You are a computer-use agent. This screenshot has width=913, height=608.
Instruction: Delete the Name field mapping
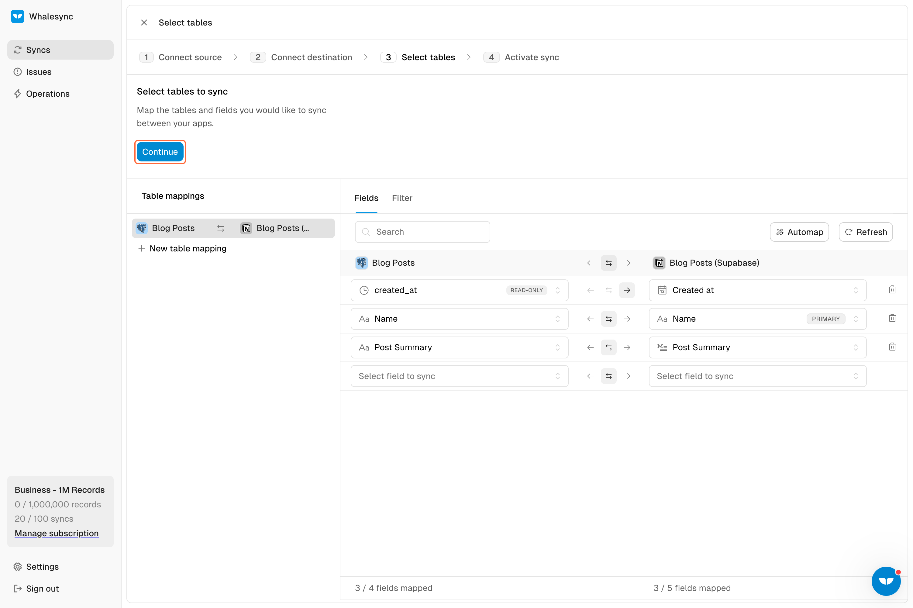pyautogui.click(x=892, y=318)
